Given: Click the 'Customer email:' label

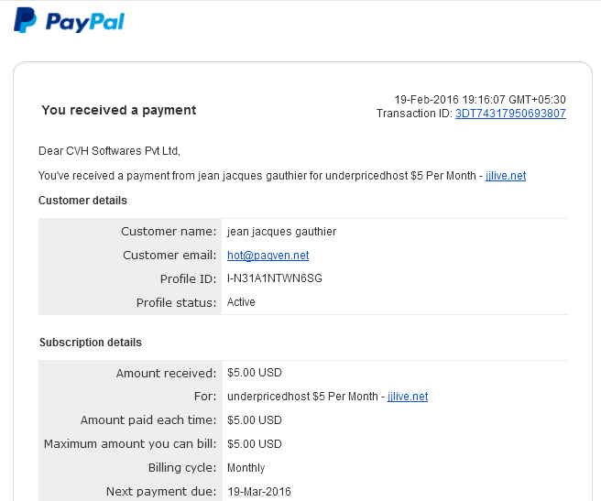Looking at the screenshot, I should (169, 256).
